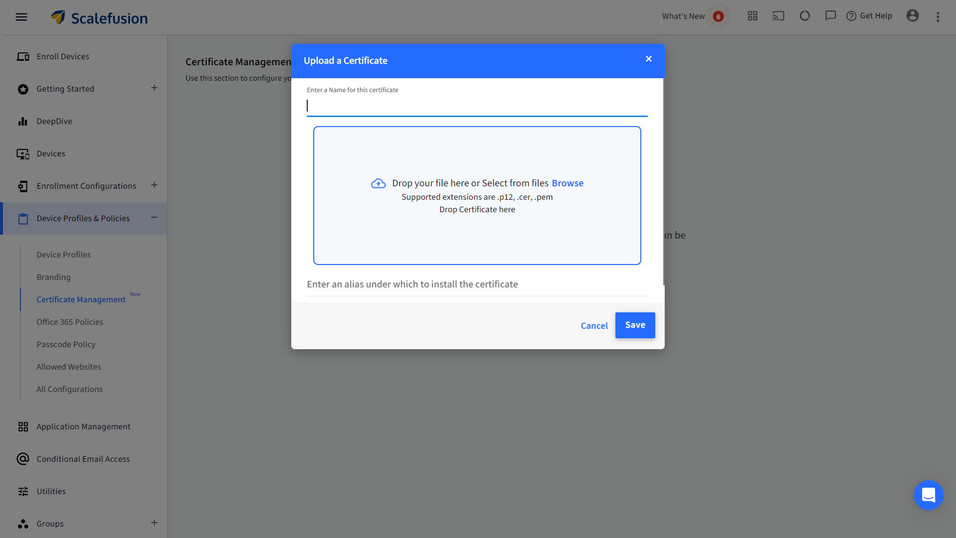Expand the Getting Started section
The image size is (956, 538).
pyautogui.click(x=154, y=88)
